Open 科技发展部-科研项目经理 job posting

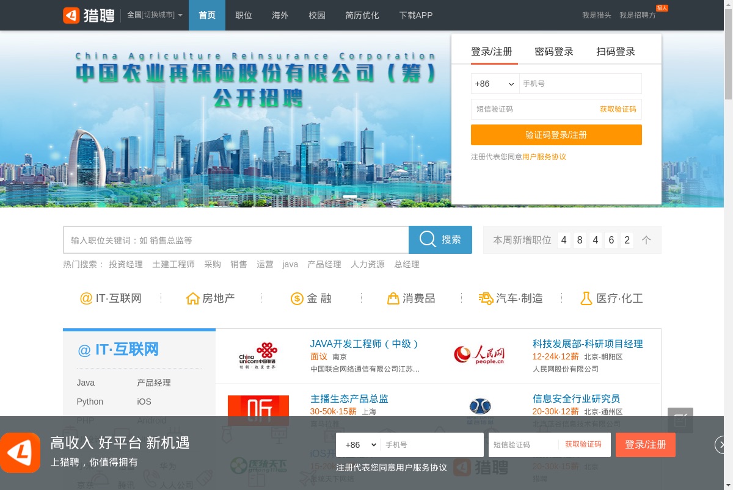tap(588, 344)
